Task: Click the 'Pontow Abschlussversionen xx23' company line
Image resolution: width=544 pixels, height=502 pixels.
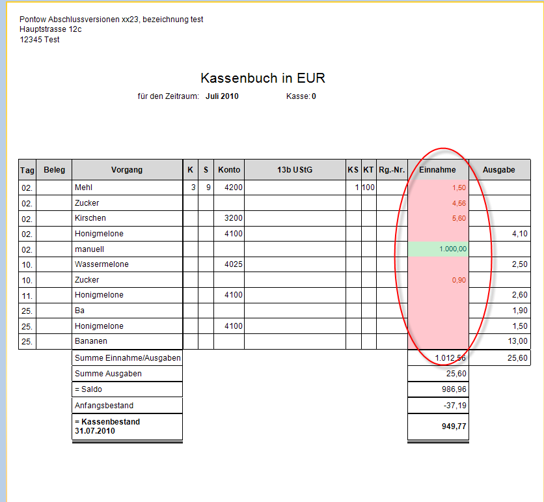Action: [111, 19]
